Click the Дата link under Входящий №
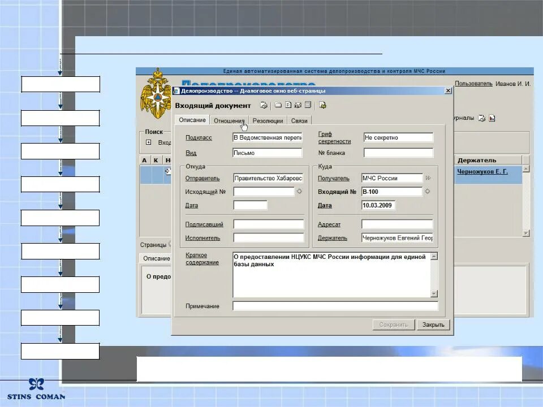The image size is (543, 407). (325, 206)
